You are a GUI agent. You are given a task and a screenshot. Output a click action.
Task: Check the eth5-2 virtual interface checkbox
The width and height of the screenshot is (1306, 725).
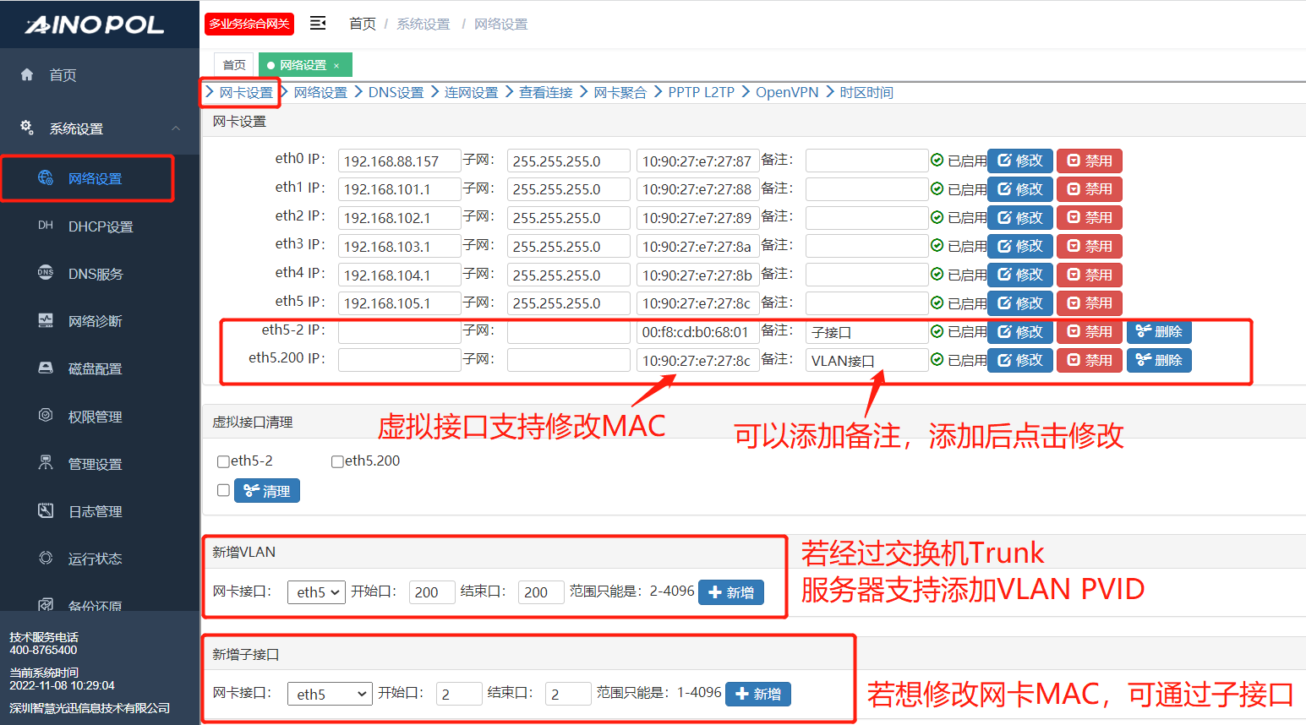[223, 461]
